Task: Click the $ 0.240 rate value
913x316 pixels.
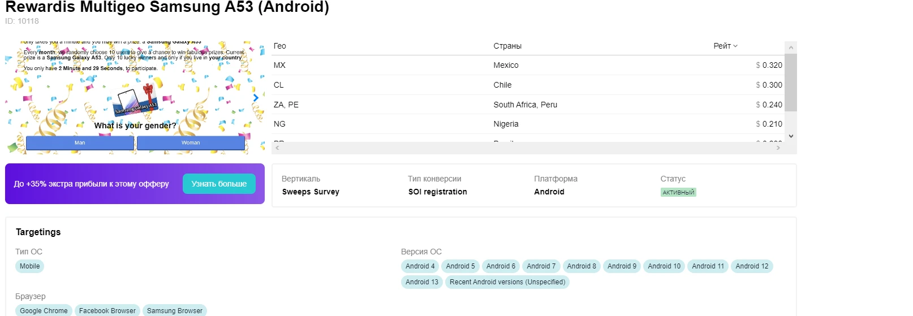Action: (x=769, y=105)
